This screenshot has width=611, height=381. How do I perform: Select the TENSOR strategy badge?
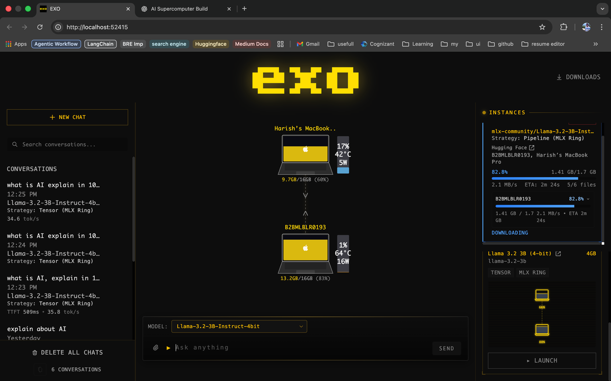click(501, 272)
